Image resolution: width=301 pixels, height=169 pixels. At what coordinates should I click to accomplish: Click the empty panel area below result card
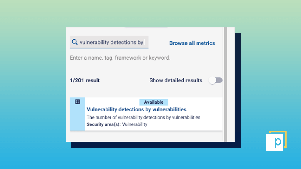[x=146, y=136]
